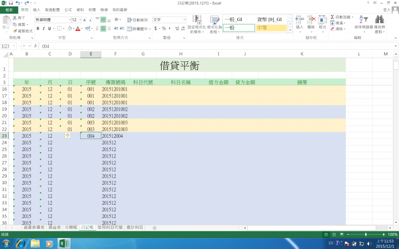Toggle Bold formatting
Image resolution: width=399 pixels, height=249 pixels.
[38, 28]
